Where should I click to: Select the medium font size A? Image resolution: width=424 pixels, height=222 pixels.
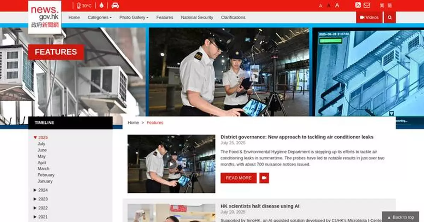pos(329,6)
